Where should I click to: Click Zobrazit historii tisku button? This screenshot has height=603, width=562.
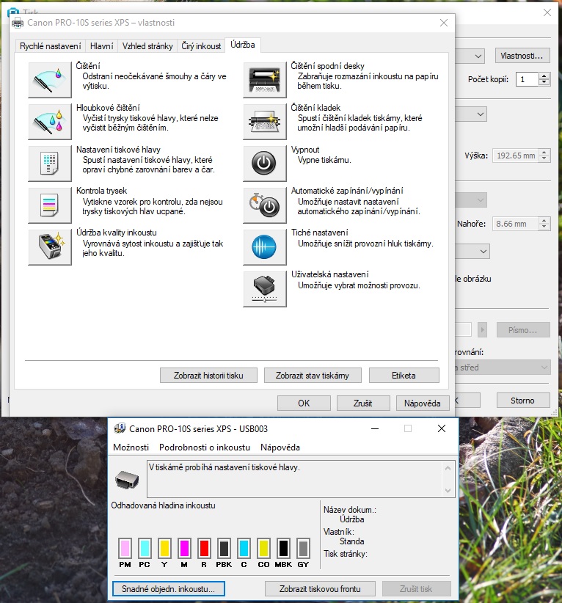(x=208, y=376)
